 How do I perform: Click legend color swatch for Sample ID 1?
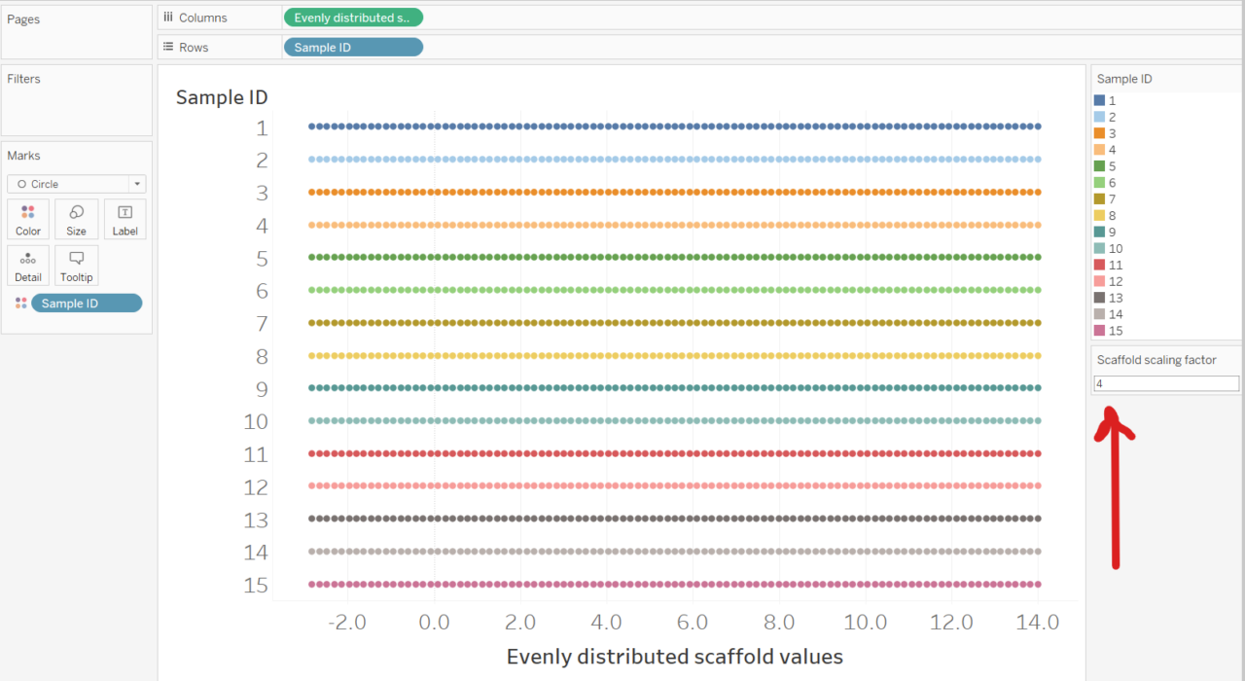coord(1099,100)
